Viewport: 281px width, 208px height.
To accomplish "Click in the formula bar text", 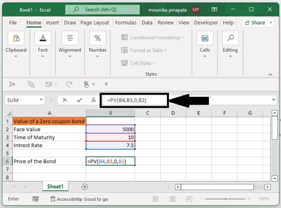I will point(127,100).
